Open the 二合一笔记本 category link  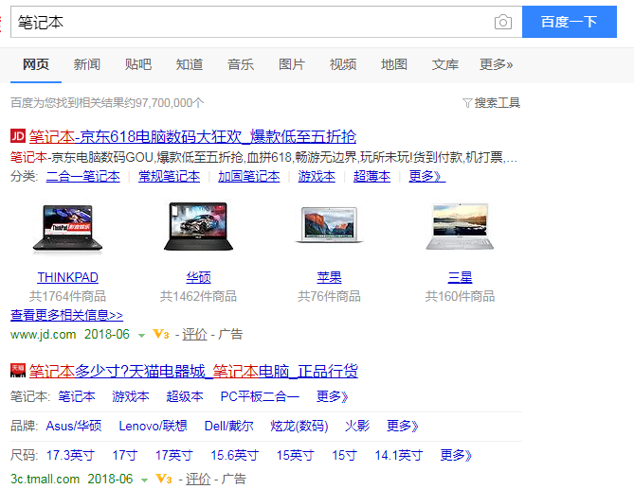82,176
